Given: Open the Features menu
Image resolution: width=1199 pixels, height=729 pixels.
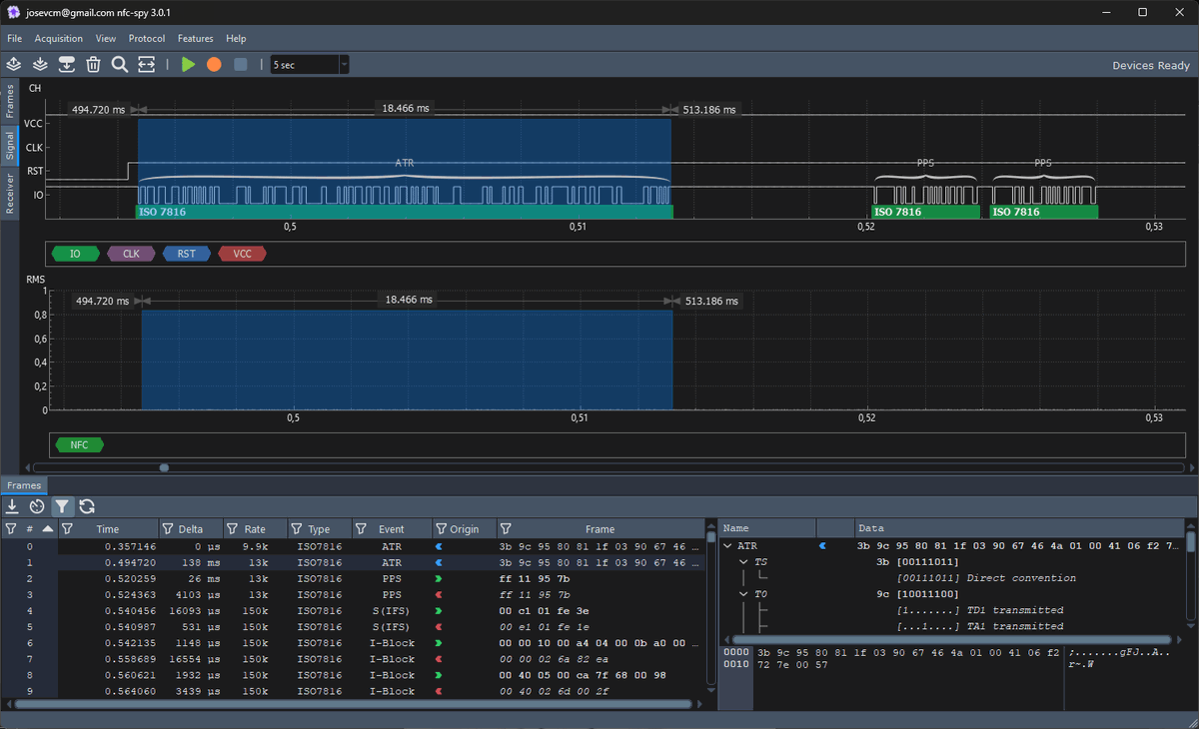Looking at the screenshot, I should pyautogui.click(x=196, y=38).
